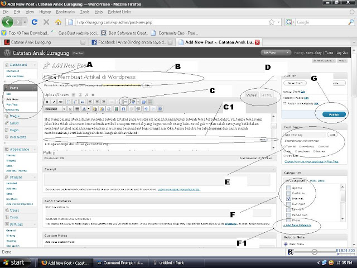The image size is (357, 268).
Task: Open Media in sidebar
Action: [x=15, y=116]
